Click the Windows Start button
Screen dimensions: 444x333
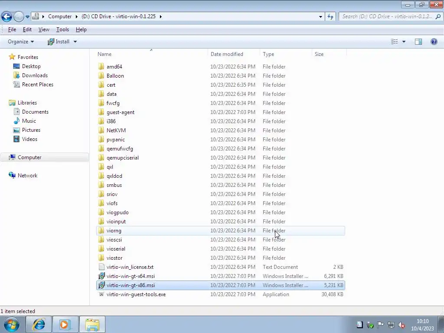[x=11, y=324]
